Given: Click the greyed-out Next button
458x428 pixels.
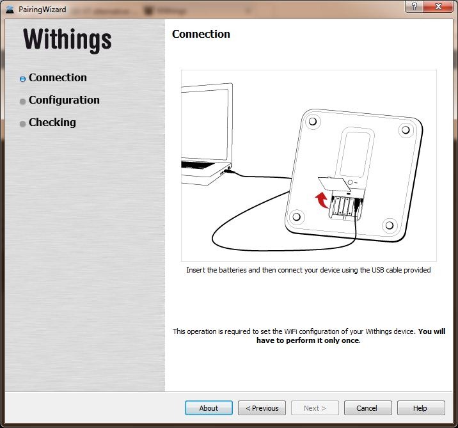Looking at the screenshot, I should [315, 408].
